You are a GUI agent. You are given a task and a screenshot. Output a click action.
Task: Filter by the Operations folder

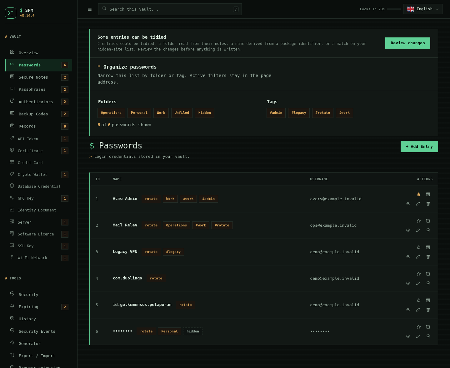111,113
